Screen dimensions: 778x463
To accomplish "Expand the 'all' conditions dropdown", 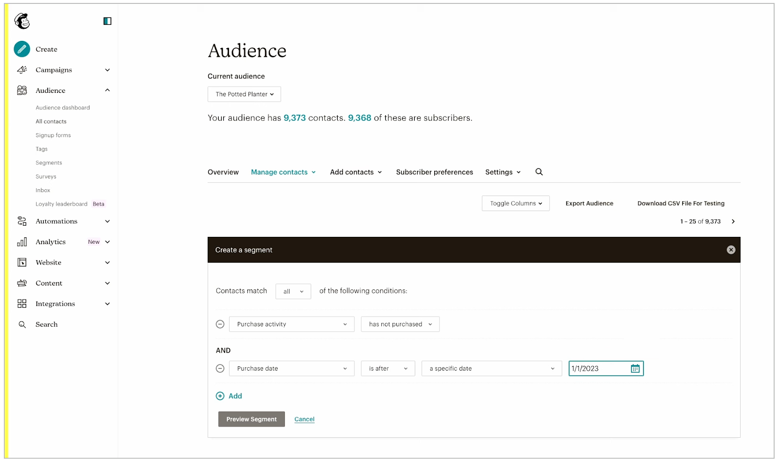I will click(x=293, y=291).
